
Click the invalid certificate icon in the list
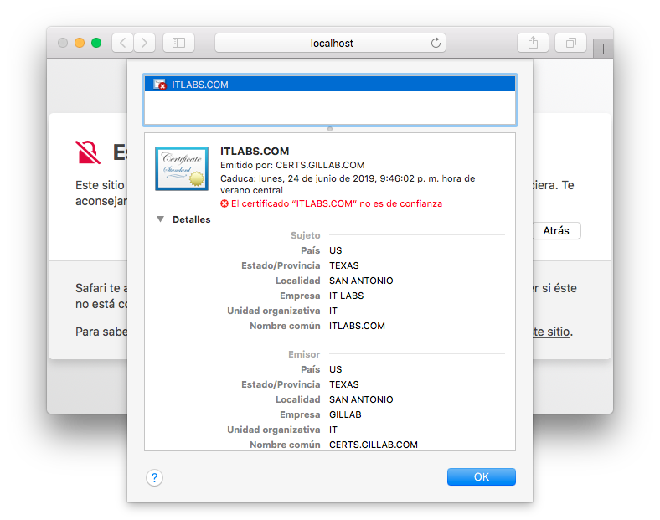click(x=160, y=84)
